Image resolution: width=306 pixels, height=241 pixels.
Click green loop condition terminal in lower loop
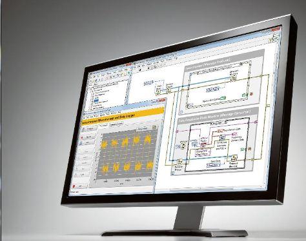(x=242, y=149)
